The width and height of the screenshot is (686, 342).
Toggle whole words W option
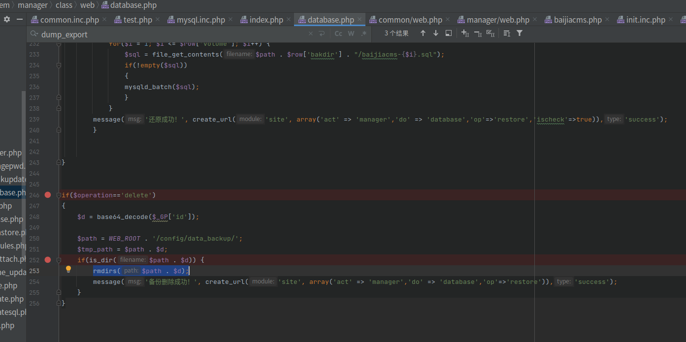tap(351, 33)
